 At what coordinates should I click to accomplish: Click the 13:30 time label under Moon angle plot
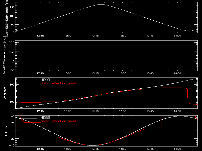point(122,73)
